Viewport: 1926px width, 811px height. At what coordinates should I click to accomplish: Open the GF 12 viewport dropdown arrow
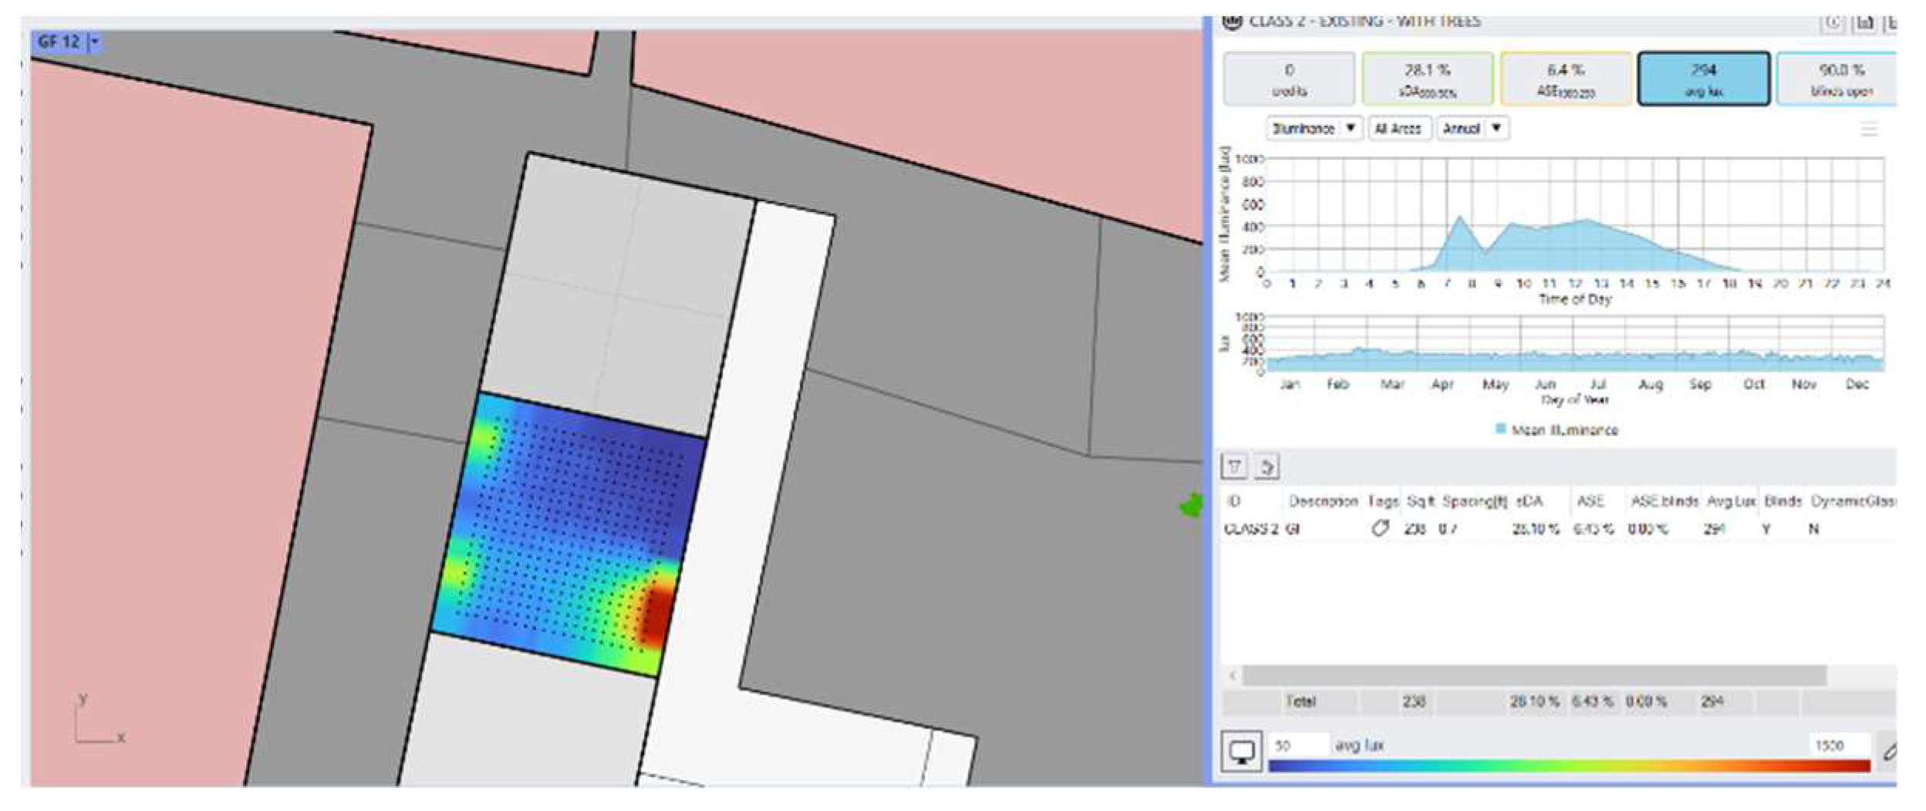pos(95,42)
